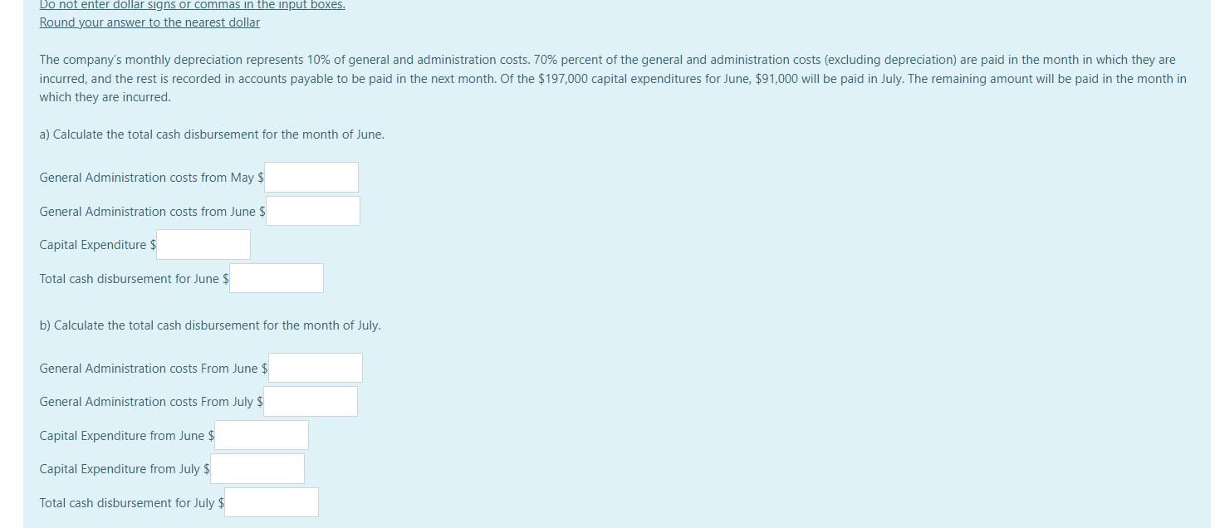The height and width of the screenshot is (528, 1215).
Task: Click the 'Capital Expenditure from July' label
Action: point(120,468)
